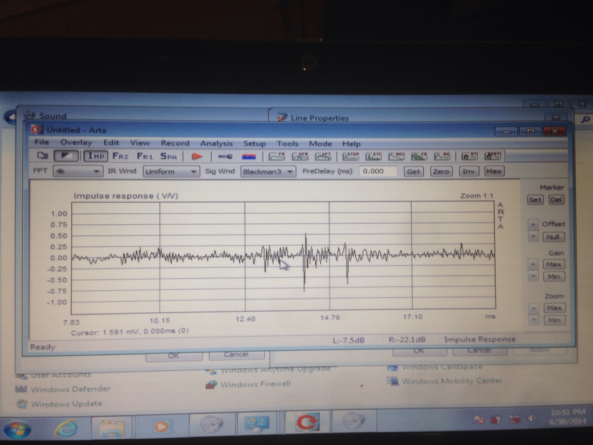Screen dimensions: 593x445
Task: Open the STI speech transmission index icon
Action: click(470, 156)
